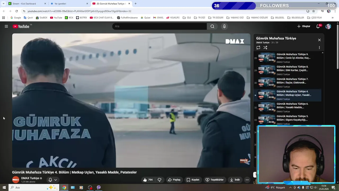339x191 pixels.
Task: Open the DiziBOX bookmark
Action: pyautogui.click(x=41, y=18)
